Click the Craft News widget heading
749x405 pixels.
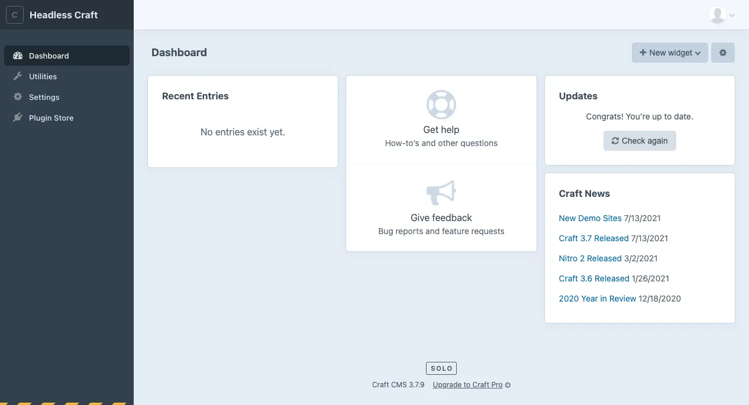click(585, 193)
